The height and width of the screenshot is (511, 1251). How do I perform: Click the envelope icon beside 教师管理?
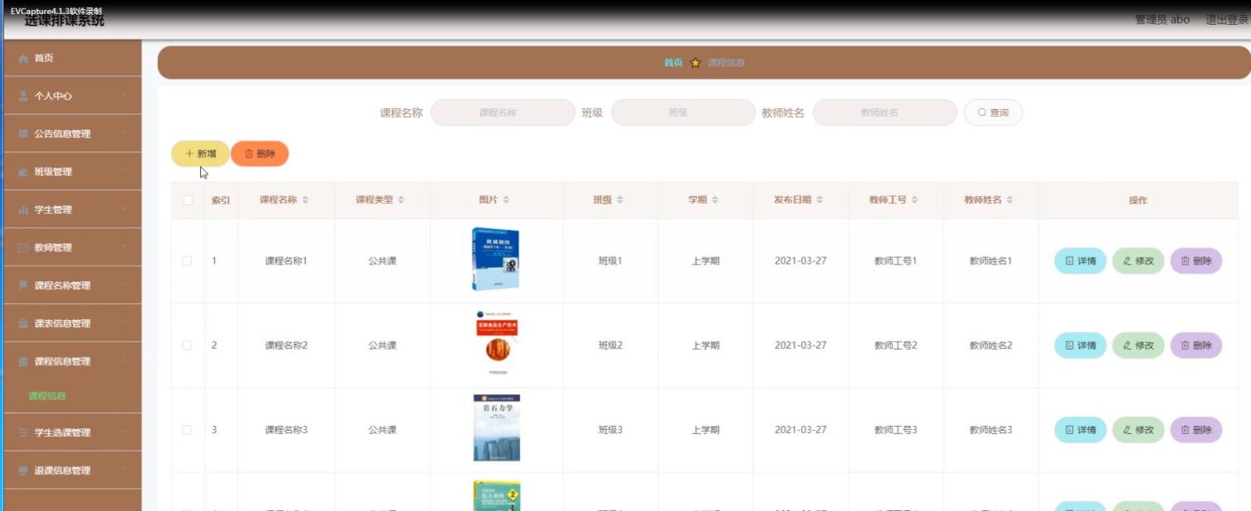(x=23, y=248)
